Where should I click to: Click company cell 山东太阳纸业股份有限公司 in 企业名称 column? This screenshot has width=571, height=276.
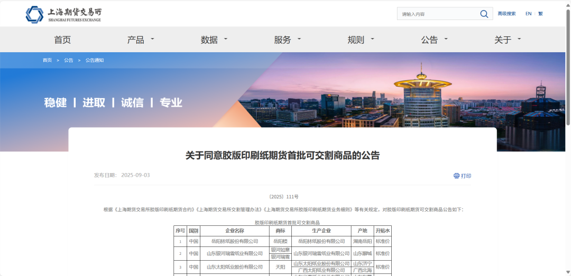pyautogui.click(x=235, y=267)
